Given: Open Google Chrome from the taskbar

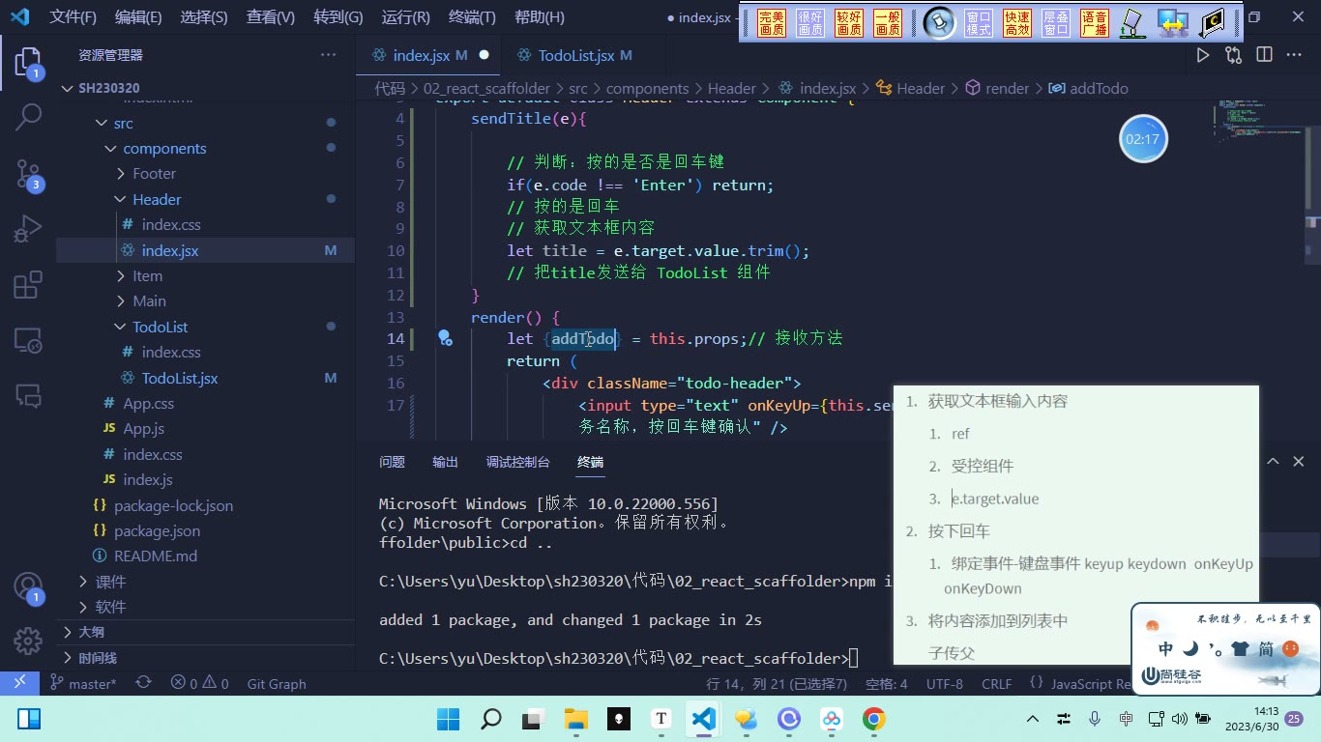Looking at the screenshot, I should pos(874,719).
